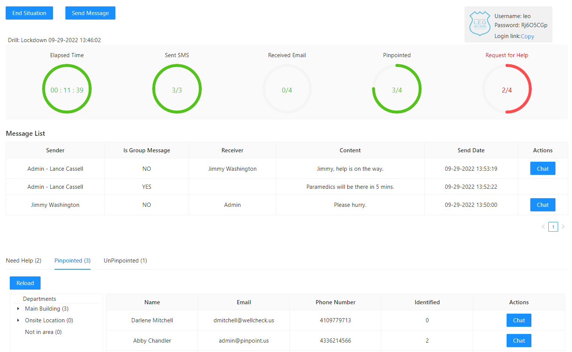572x352 pixels.
Task: Switch to the Need Help tab
Action: click(23, 260)
